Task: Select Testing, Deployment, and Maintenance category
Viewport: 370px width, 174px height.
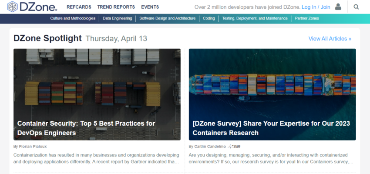Action: coord(255,19)
